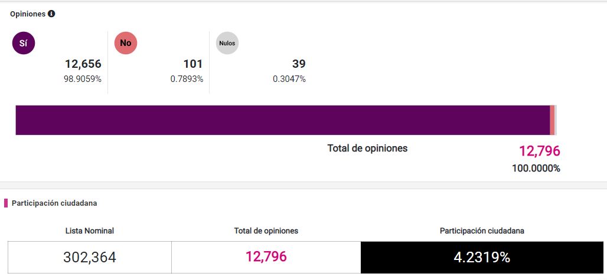Click the purple Sí segment of results bar
Viewport: 607px width, 280px height.
pyautogui.click(x=282, y=120)
